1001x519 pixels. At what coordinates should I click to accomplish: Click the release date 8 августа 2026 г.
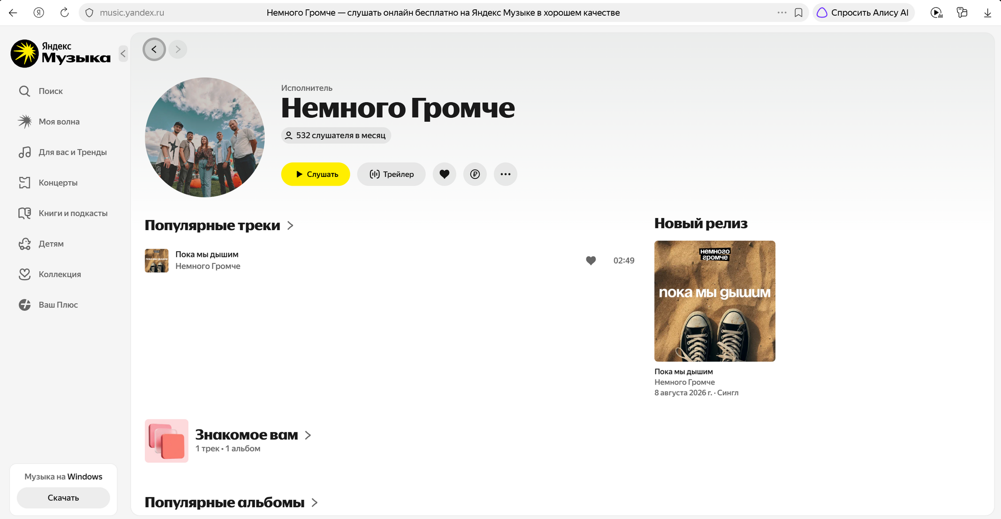click(683, 393)
